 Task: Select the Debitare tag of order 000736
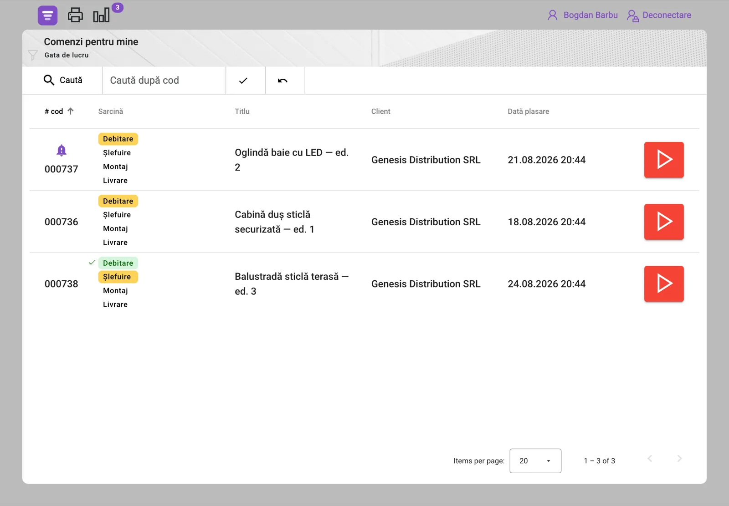pos(118,201)
